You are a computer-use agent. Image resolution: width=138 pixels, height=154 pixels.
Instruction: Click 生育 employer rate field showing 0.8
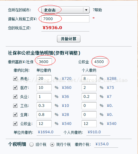point(44,115)
